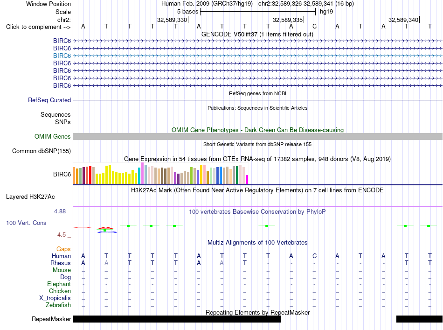Click the long black RepeatMasker block
The width and height of the screenshot is (443, 330).
click(177, 319)
